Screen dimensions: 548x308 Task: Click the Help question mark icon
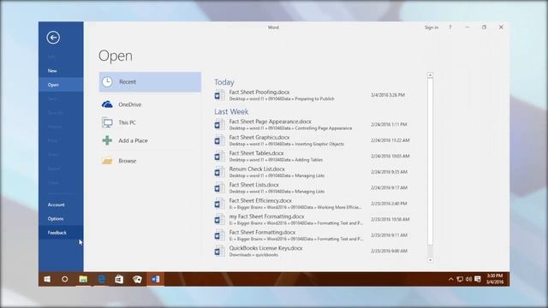click(x=450, y=27)
